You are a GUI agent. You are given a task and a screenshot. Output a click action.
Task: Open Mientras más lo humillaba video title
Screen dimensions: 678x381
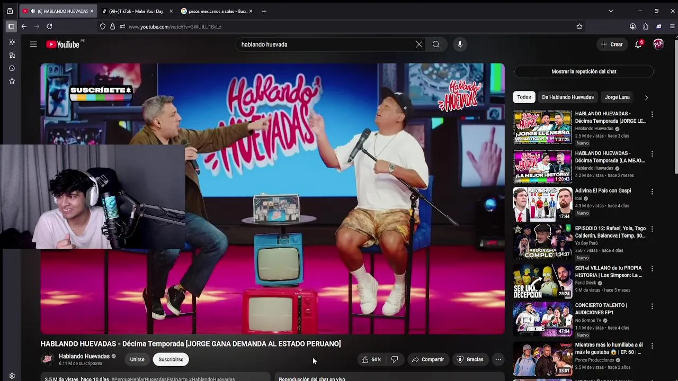tap(609, 348)
